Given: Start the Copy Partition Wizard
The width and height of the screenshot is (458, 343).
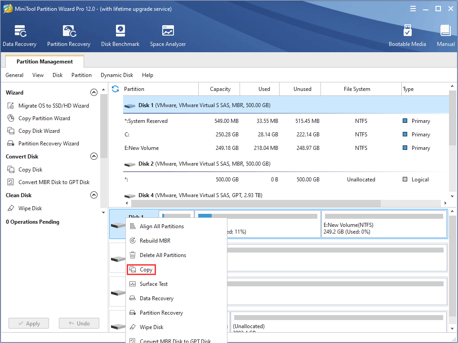Looking at the screenshot, I should point(44,118).
